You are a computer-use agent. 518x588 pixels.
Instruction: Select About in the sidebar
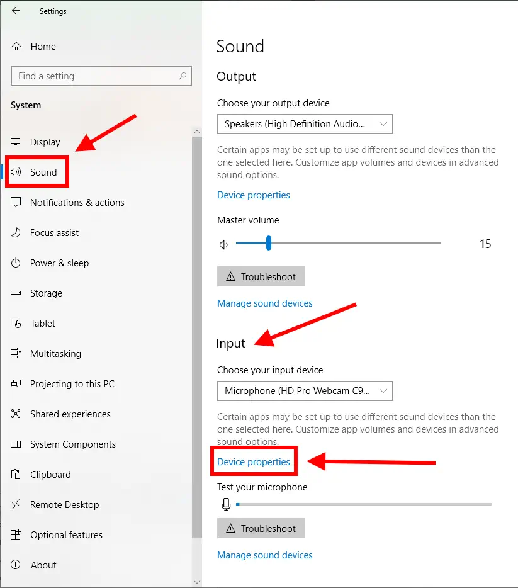click(43, 565)
